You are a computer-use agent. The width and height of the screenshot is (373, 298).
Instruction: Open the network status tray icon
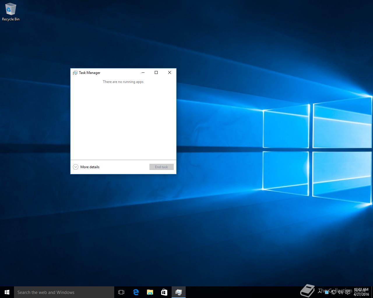pos(333,292)
